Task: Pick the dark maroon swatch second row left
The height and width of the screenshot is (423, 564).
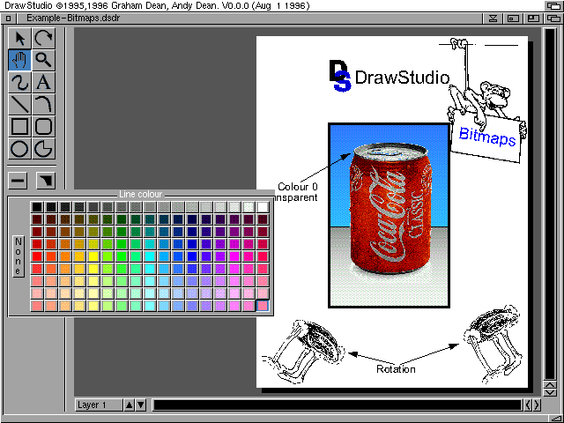Action: [37, 219]
